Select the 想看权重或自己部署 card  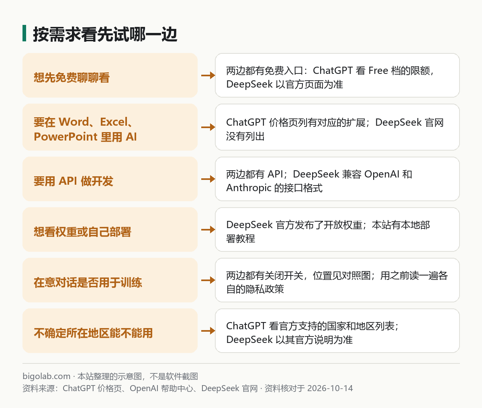tap(110, 229)
